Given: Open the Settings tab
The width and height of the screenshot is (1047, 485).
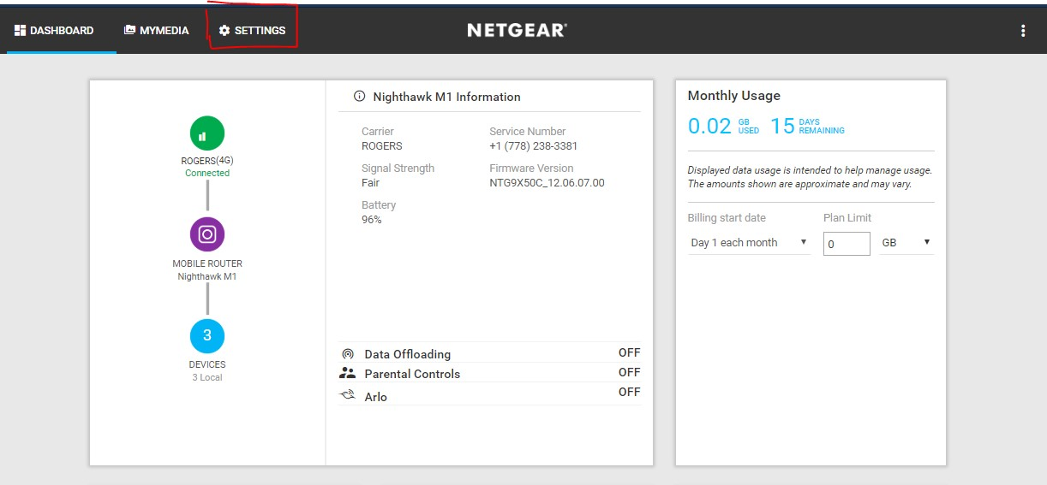Looking at the screenshot, I should point(252,31).
